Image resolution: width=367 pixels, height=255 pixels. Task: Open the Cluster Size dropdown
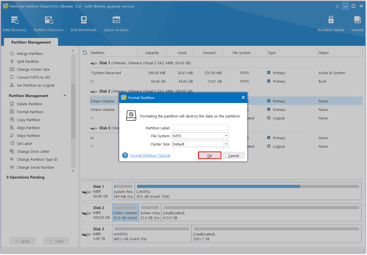coord(226,144)
